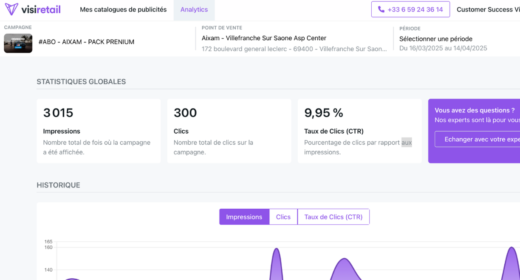Select the #ABO - AIXAM - PACK PRENIUM campaign

coord(86,42)
